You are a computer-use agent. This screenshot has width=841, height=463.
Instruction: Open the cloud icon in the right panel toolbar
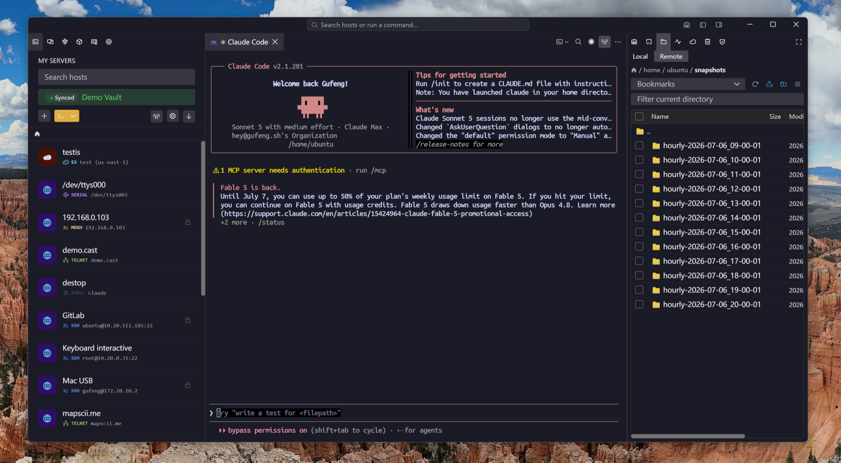click(x=693, y=42)
